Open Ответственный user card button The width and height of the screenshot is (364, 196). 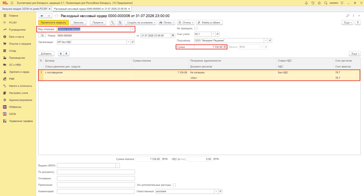[x=220, y=191]
